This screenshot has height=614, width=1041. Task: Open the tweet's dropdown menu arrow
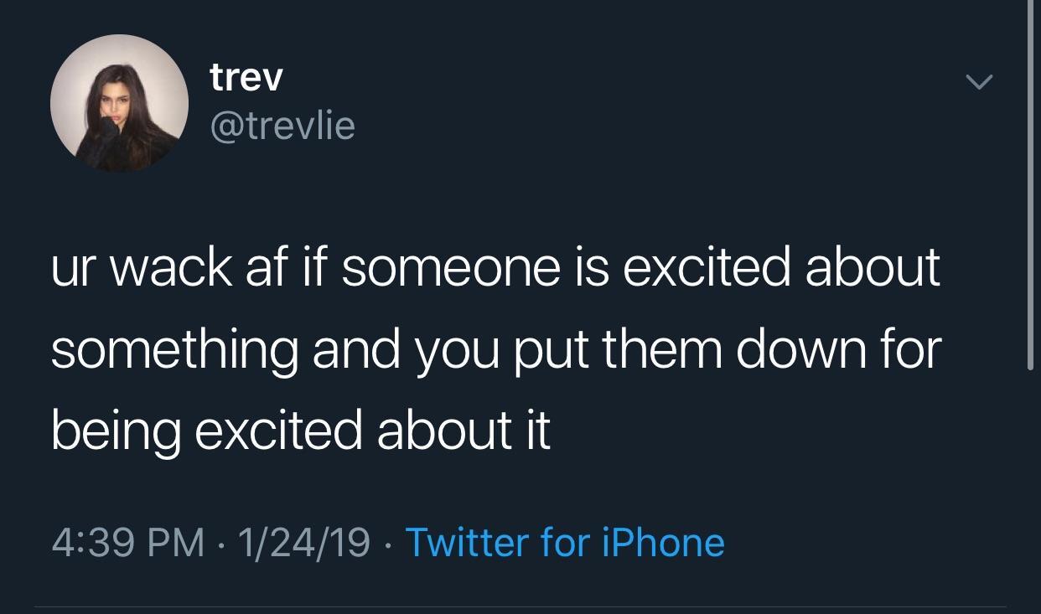pyautogui.click(x=979, y=80)
